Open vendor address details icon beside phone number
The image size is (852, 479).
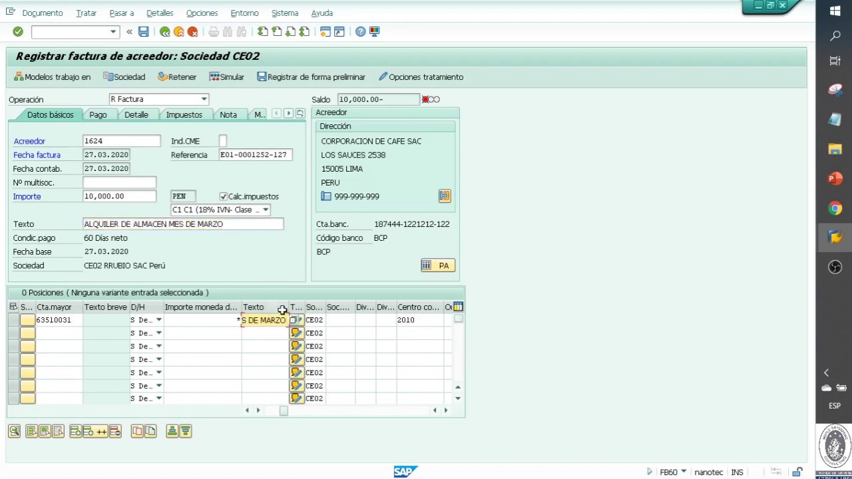point(444,196)
